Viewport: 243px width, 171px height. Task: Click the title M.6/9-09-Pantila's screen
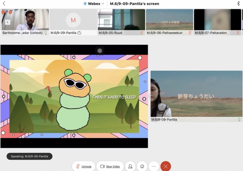[134, 3]
